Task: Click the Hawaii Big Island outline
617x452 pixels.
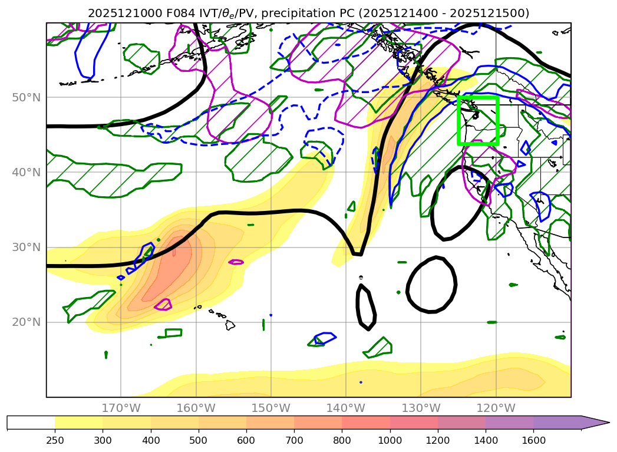Action: pos(229,325)
